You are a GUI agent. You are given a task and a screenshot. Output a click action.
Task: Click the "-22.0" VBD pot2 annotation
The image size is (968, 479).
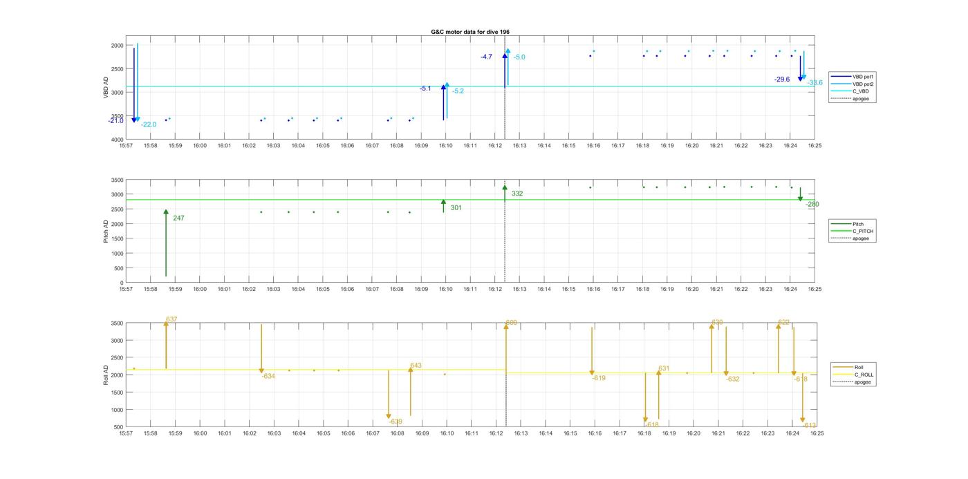149,124
